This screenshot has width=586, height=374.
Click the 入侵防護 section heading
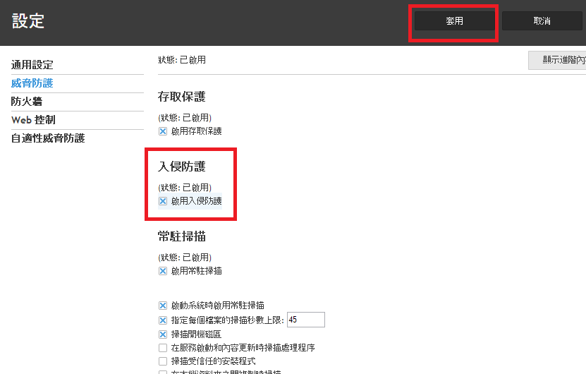click(182, 167)
